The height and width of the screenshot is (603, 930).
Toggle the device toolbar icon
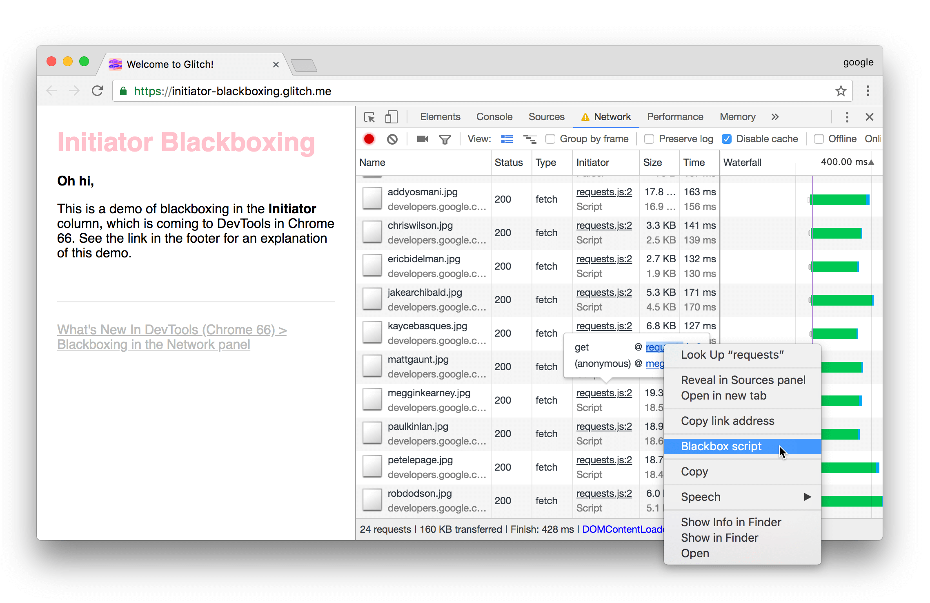[391, 117]
